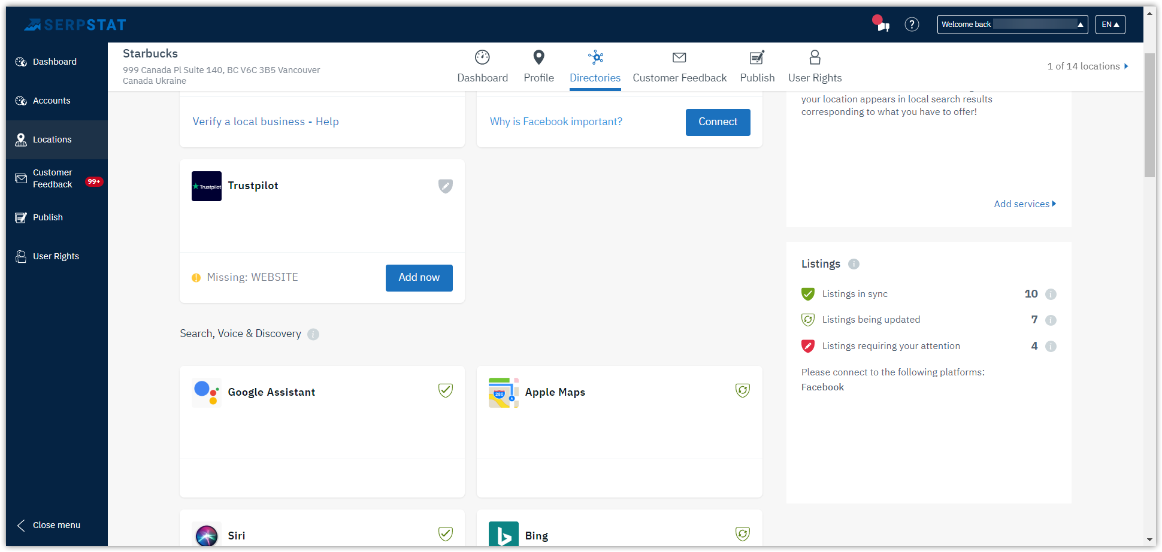Click the Siri logo
Viewport: 1162px width, 552px height.
click(207, 535)
